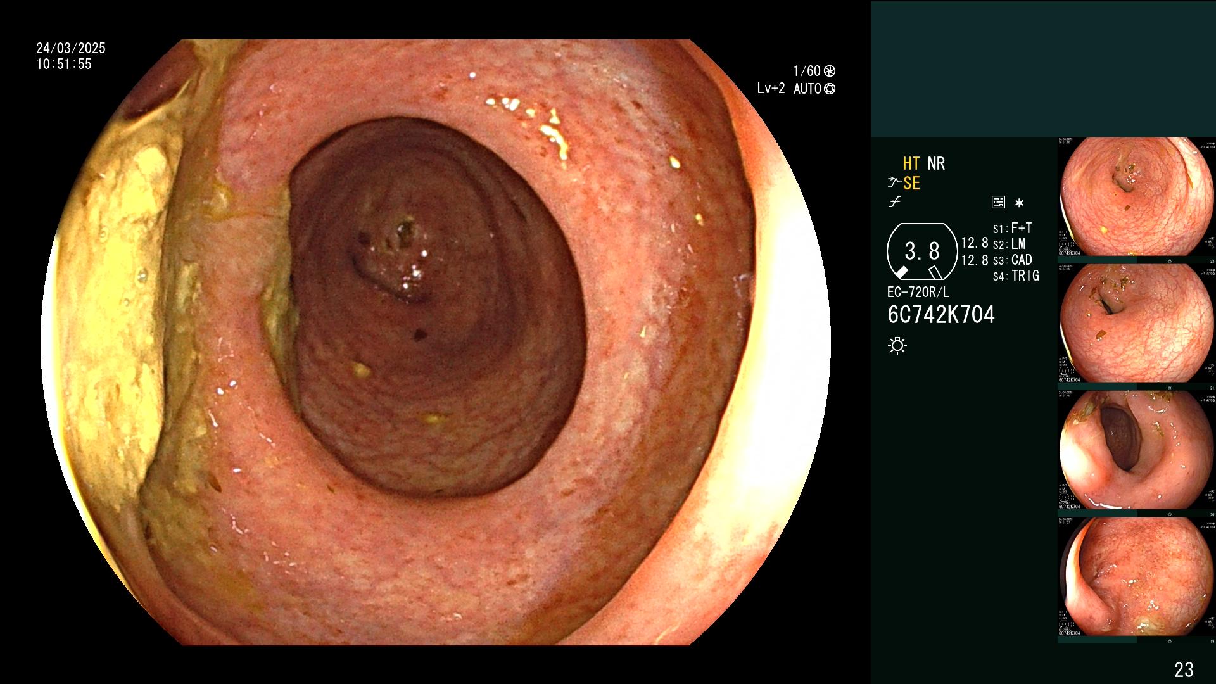Select the NR noise reduction indicator
Screen dimensions: 1216x684
(936, 163)
